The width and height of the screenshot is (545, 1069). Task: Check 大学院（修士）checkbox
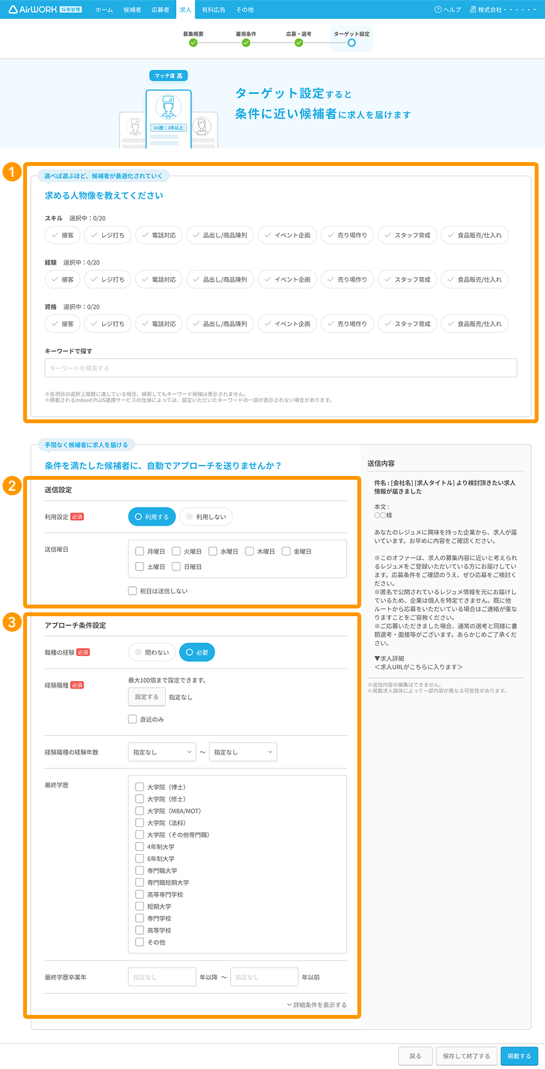pyautogui.click(x=139, y=799)
